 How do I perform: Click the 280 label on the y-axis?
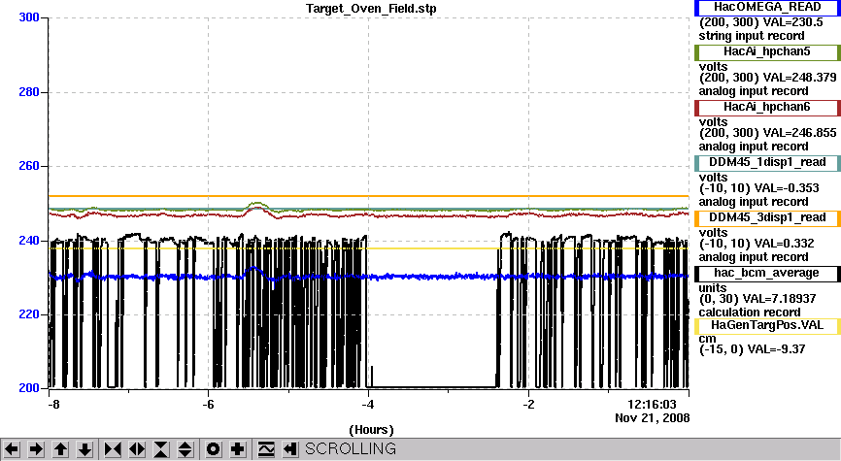coord(29,91)
